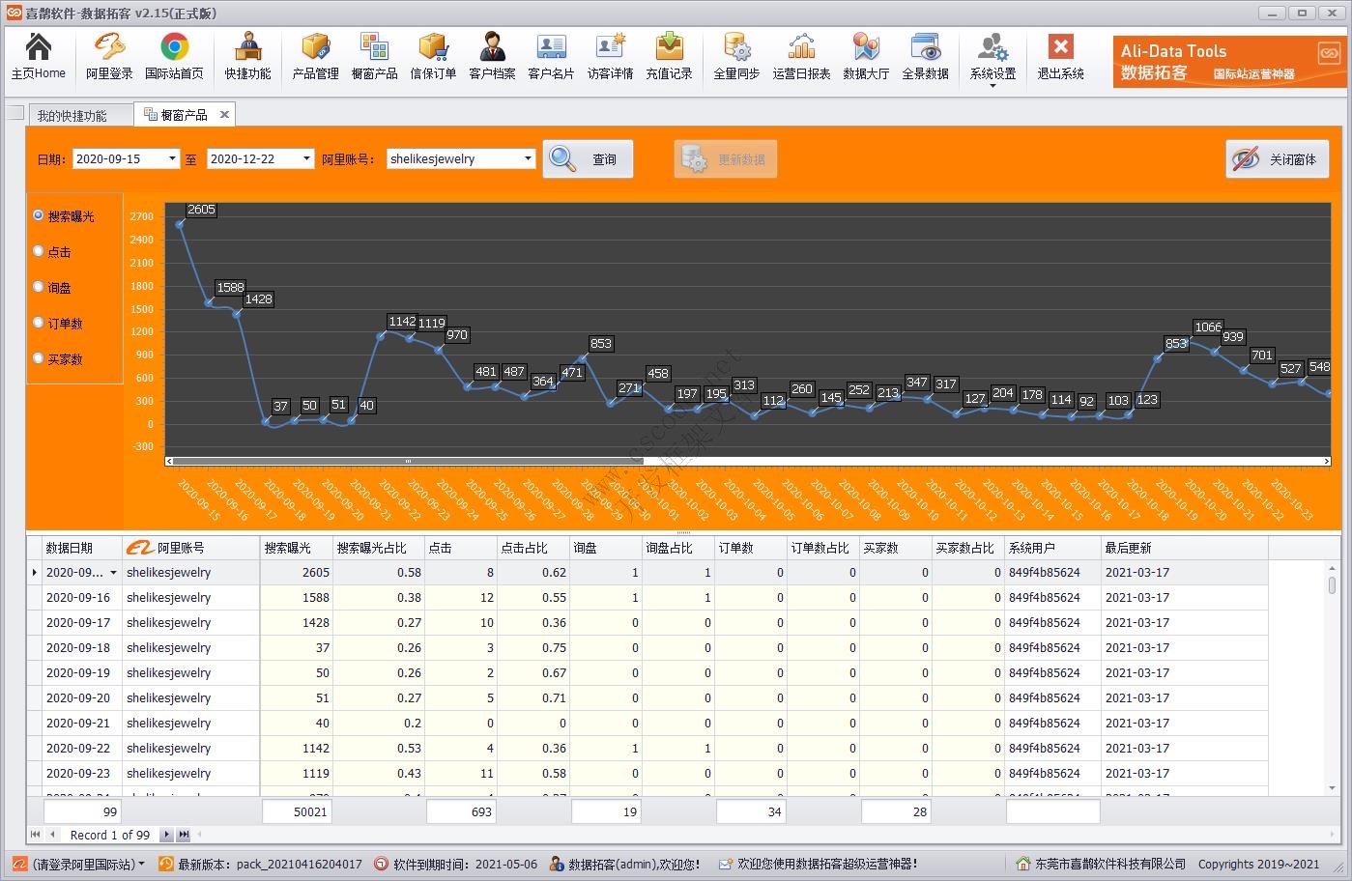Open the 主页Home toolbar icon
Image resolution: width=1352 pixels, height=881 pixels.
pyautogui.click(x=38, y=56)
